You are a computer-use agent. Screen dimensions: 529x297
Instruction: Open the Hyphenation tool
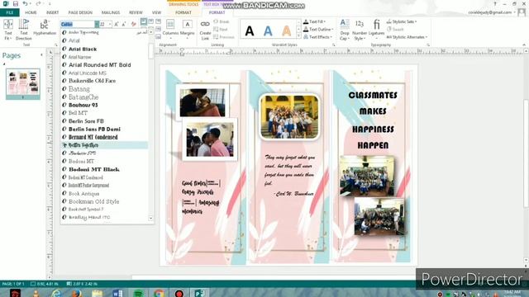[45, 27]
